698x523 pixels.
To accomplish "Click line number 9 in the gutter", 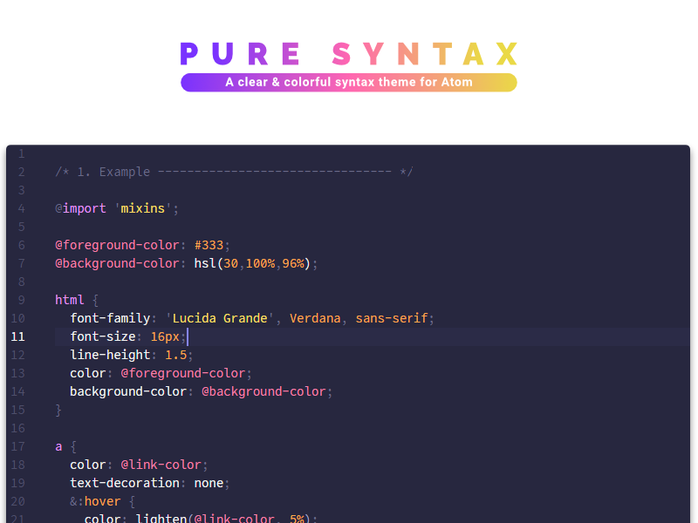I will [21, 300].
